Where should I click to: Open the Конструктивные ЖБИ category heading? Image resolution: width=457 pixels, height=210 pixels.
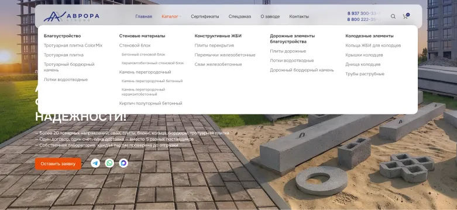pos(218,36)
